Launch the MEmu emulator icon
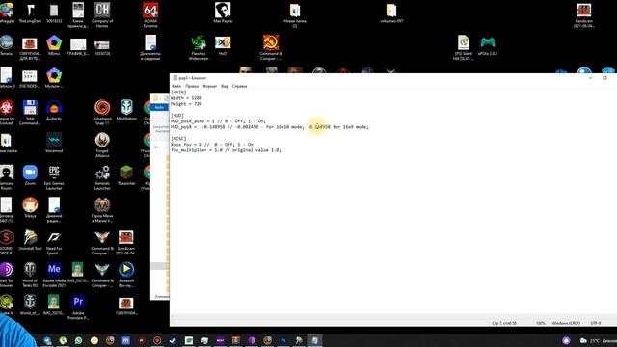617x347 pixels. click(x=54, y=45)
